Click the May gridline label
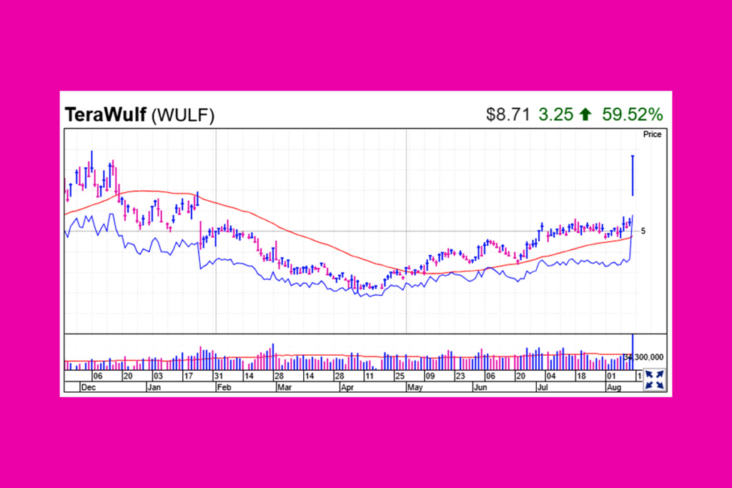 pyautogui.click(x=415, y=388)
